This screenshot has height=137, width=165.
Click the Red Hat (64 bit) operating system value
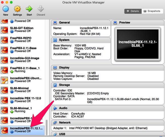90,34
